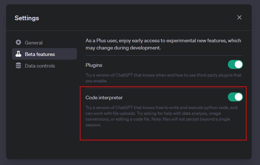
Task: Close the Settings dialog
Action: point(239,17)
